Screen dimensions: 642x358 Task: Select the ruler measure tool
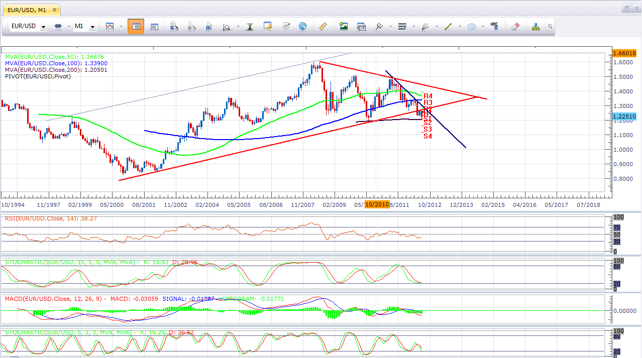pos(323,27)
